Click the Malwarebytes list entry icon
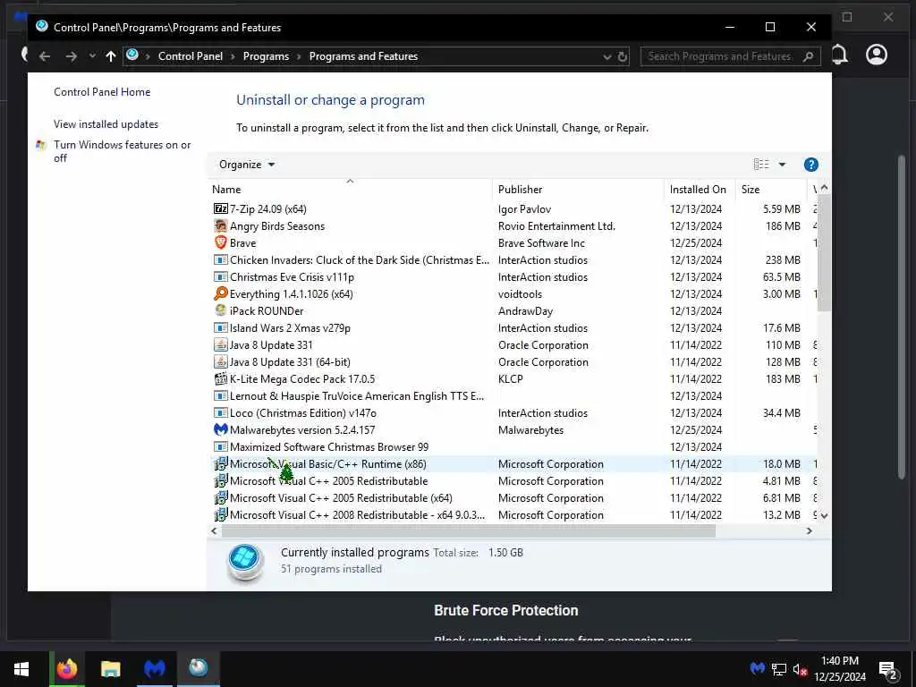 (x=220, y=429)
